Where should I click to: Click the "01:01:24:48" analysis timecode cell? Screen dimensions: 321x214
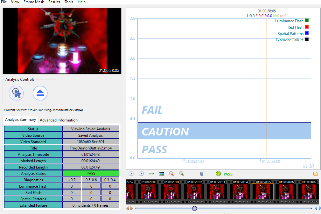point(91,154)
